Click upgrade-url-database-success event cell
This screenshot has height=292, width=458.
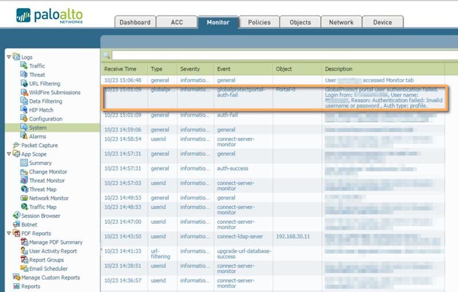[x=244, y=254]
